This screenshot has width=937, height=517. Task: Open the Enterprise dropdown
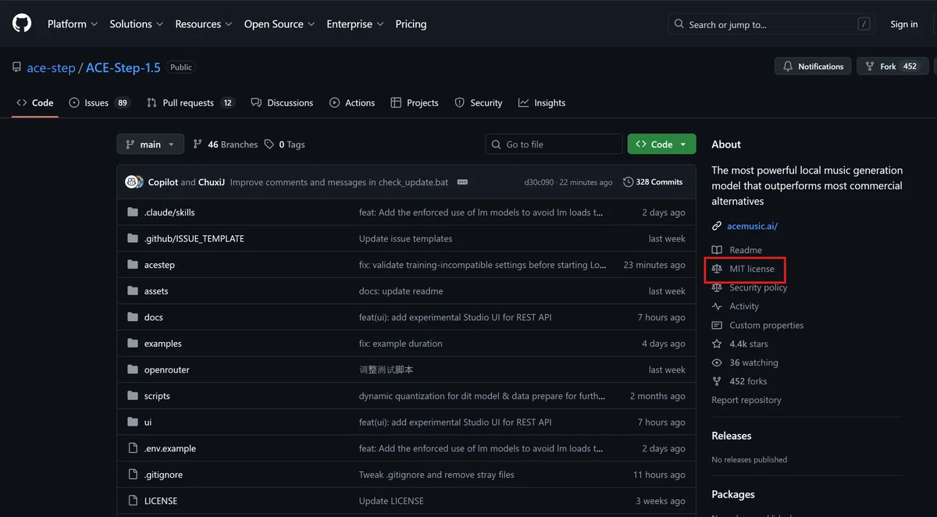(355, 24)
